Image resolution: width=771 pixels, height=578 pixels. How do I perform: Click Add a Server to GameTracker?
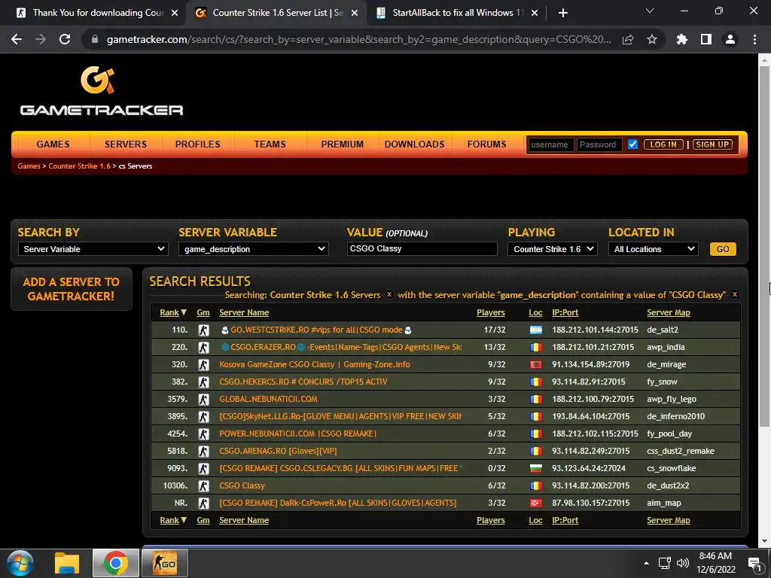[72, 289]
